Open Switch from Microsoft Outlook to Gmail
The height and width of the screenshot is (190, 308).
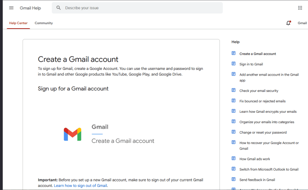coord(269,169)
